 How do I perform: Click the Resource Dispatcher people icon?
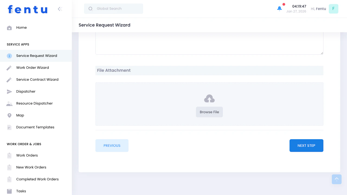(9, 103)
